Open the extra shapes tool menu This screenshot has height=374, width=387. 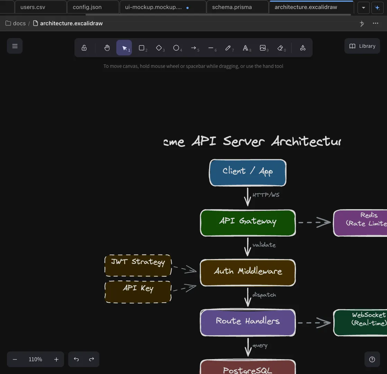pyautogui.click(x=303, y=47)
